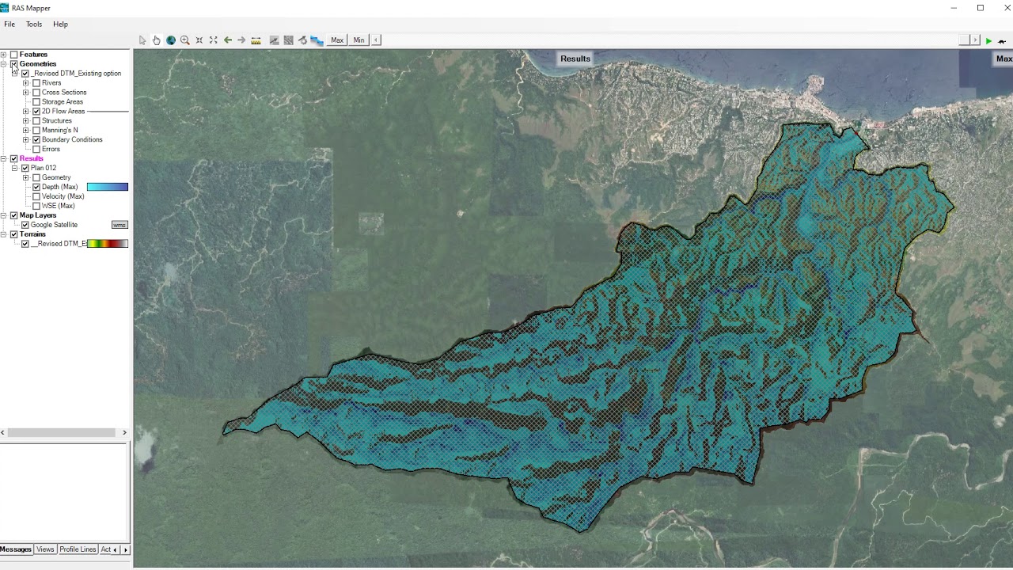Image resolution: width=1013 pixels, height=570 pixels.
Task: Expand the Cross Sections node
Action: click(25, 93)
